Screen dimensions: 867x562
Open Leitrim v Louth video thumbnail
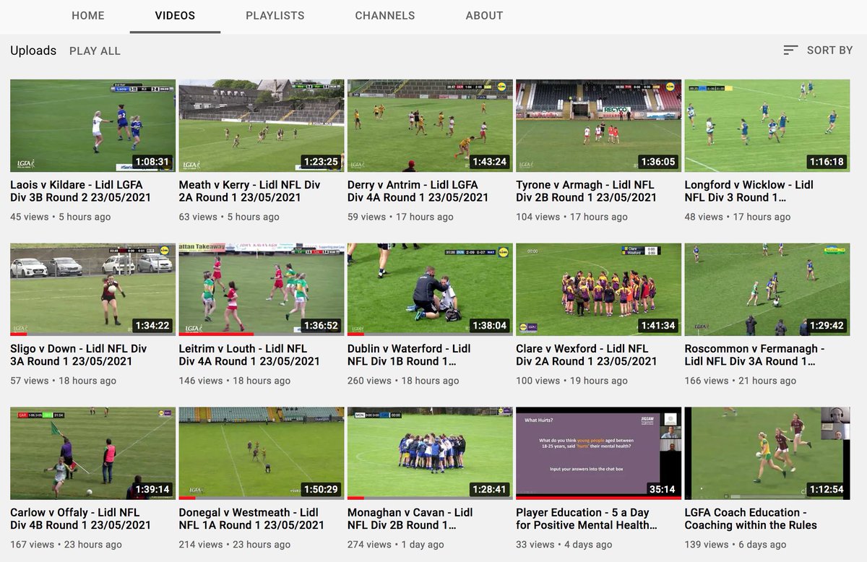click(x=262, y=290)
